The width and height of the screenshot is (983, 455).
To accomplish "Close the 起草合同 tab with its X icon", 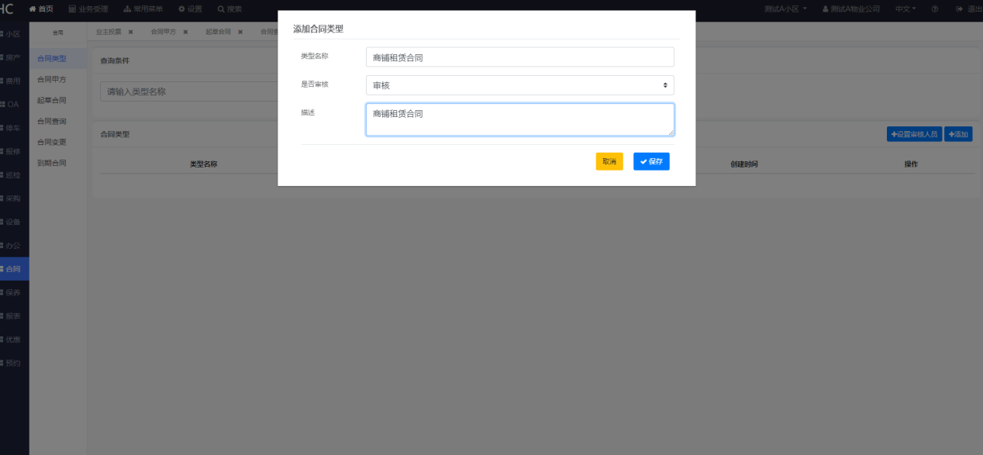I will [x=240, y=32].
